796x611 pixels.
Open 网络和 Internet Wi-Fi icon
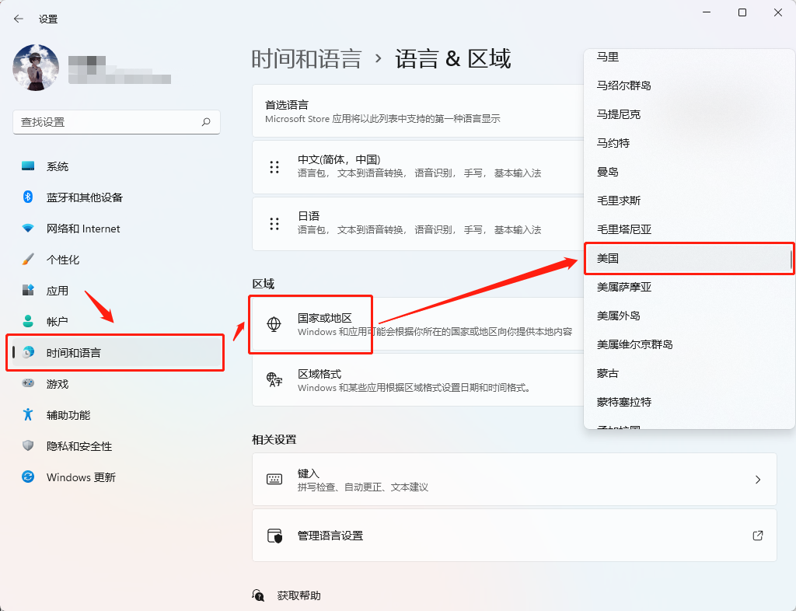(x=28, y=229)
